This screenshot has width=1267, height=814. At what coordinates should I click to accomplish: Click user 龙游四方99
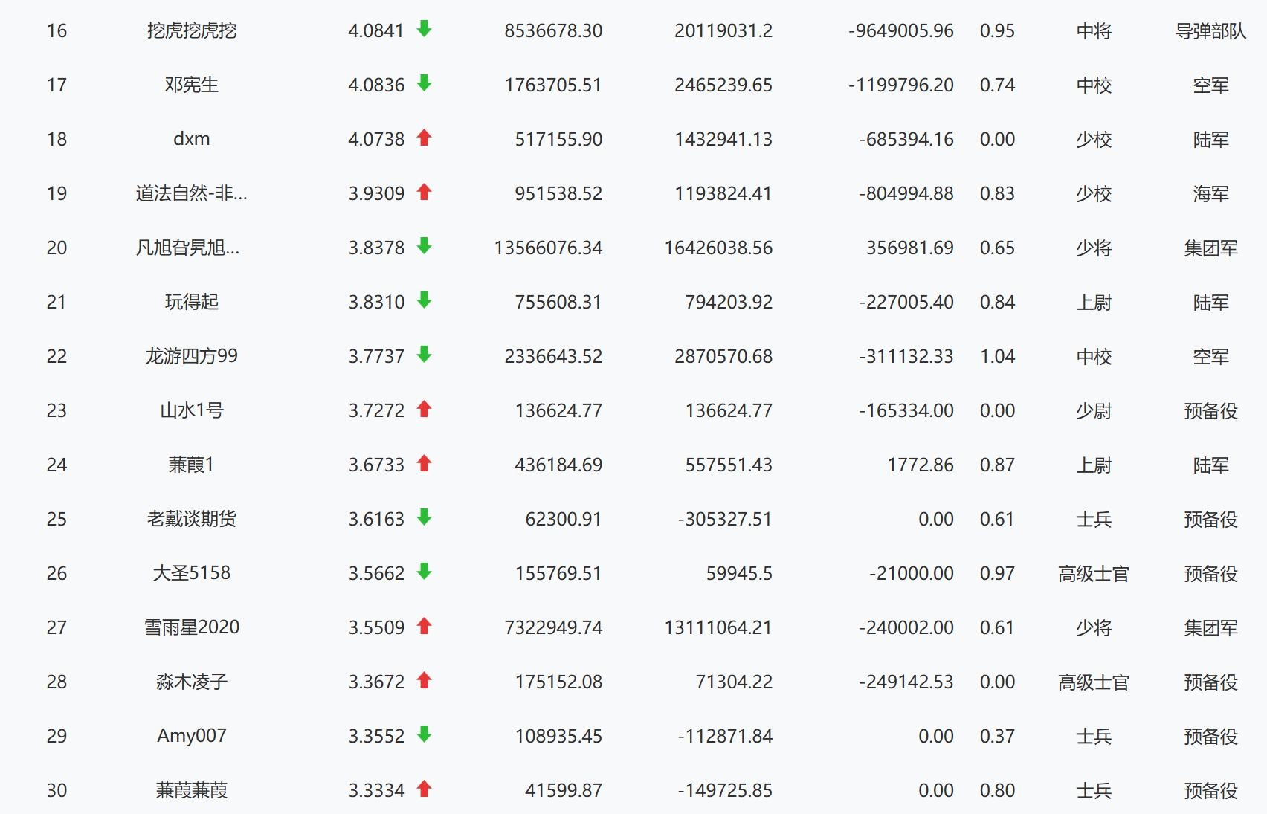click(192, 356)
